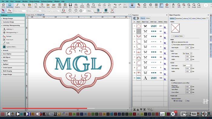Set zoom to 100%

coord(179,5)
